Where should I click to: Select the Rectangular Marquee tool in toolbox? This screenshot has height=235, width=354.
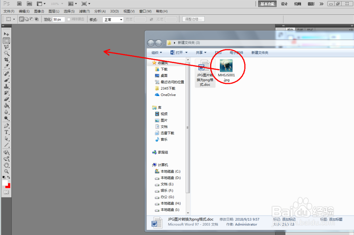coord(6,41)
